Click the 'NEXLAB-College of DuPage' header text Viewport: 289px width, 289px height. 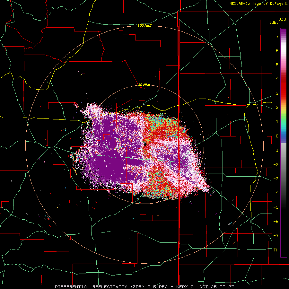tap(257, 4)
